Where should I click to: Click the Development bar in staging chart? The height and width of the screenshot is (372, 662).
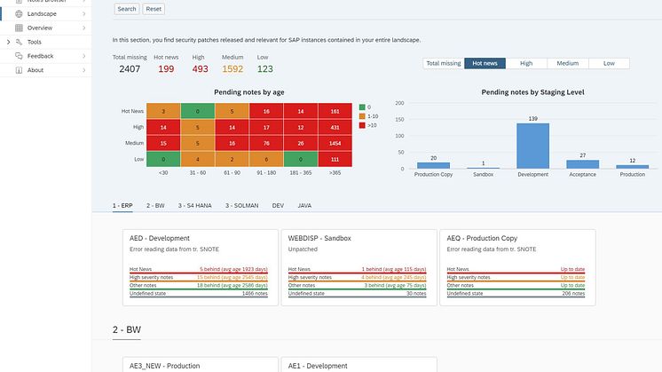[532, 145]
